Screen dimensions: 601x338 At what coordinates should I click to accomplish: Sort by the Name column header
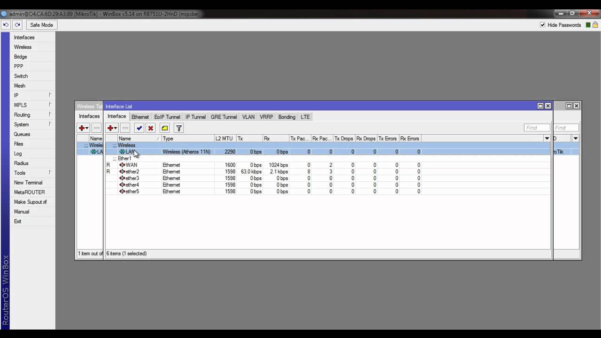pos(139,138)
